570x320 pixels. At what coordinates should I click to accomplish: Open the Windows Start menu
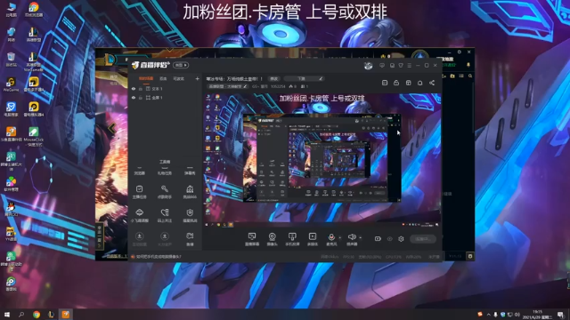tap(6, 314)
